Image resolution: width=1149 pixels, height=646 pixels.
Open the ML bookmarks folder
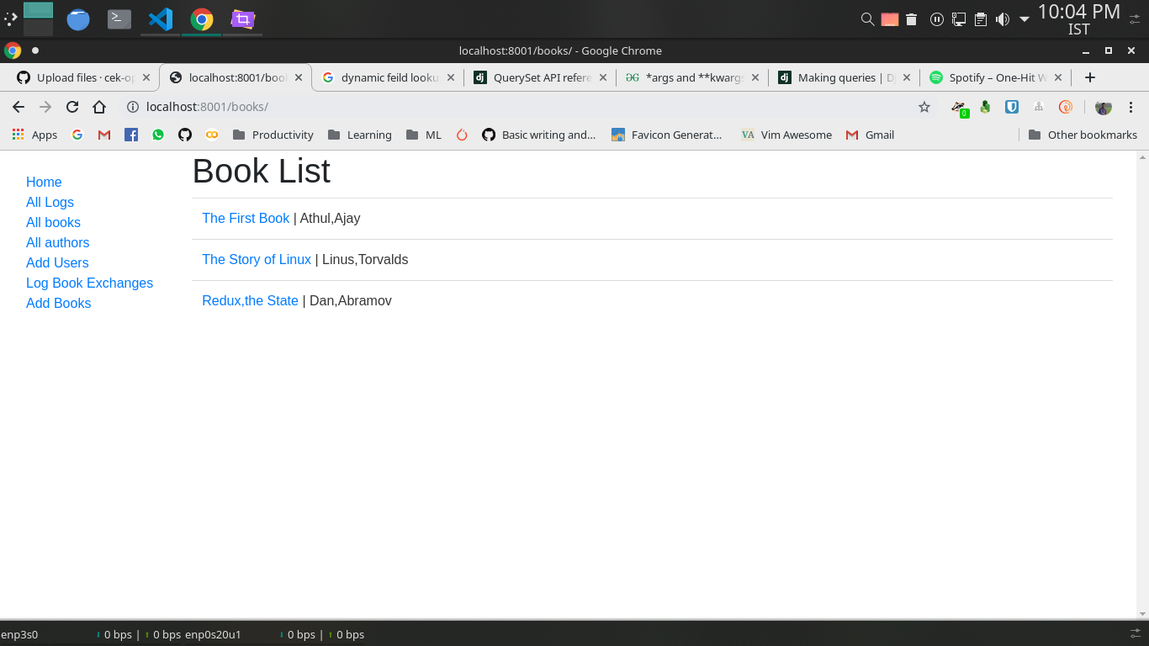click(x=423, y=135)
